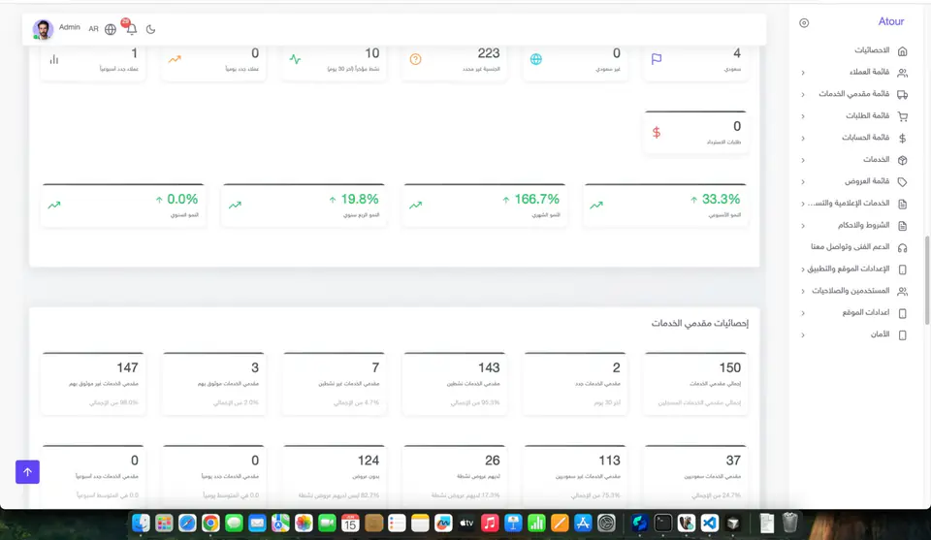Click the Admin user name in header

(x=70, y=27)
